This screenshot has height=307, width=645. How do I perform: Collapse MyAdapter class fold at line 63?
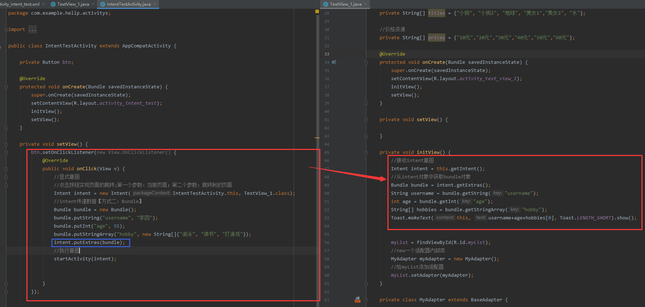click(366, 300)
